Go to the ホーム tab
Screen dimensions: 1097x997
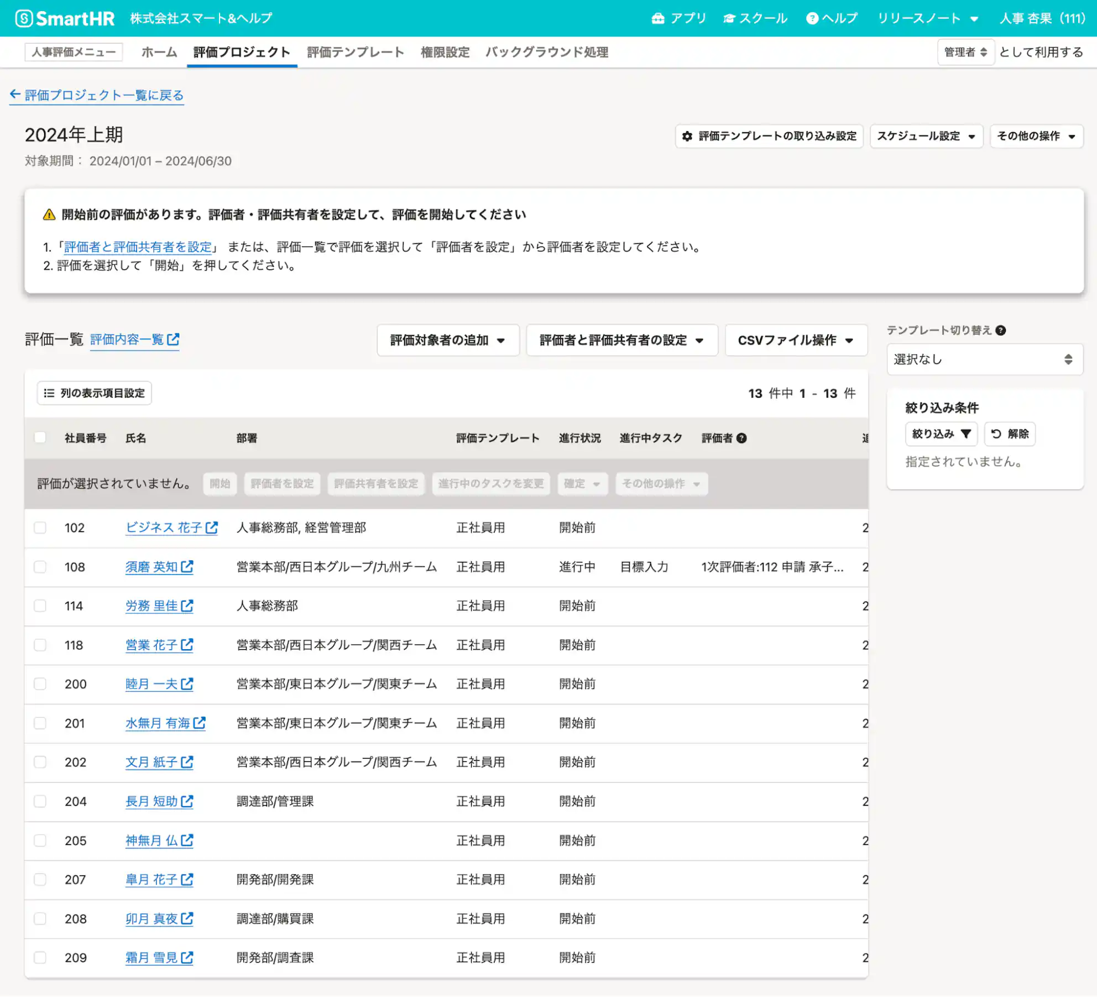pos(159,52)
